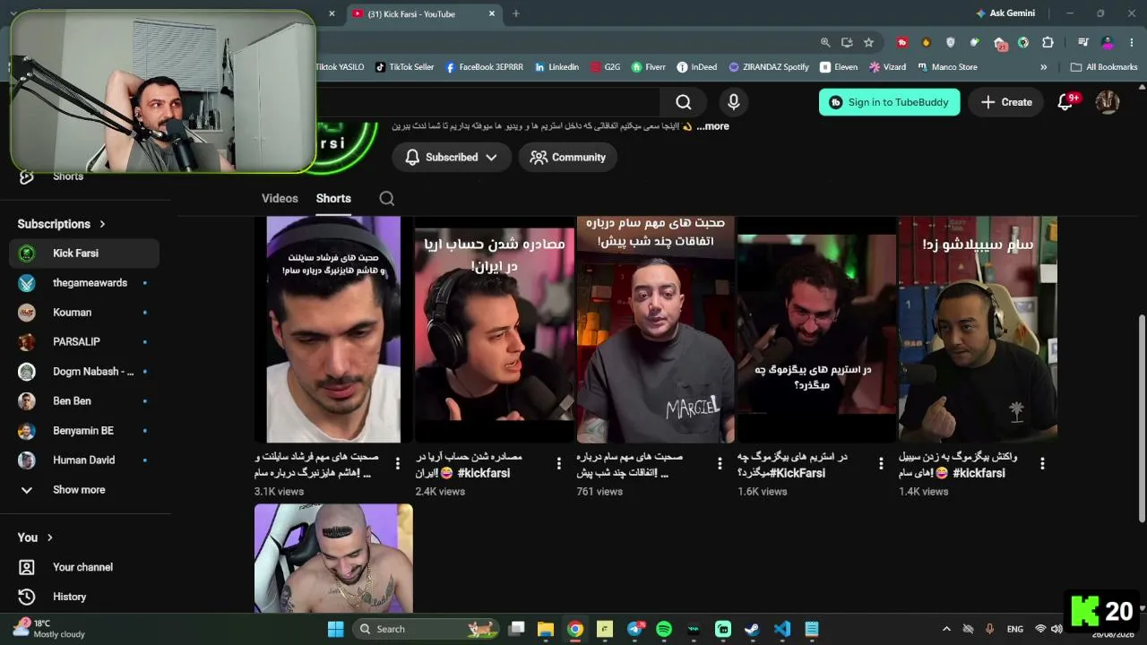Click the YouTube search magnifier button

(x=684, y=102)
